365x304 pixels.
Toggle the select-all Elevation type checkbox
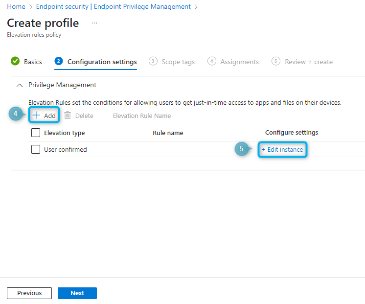click(36, 133)
